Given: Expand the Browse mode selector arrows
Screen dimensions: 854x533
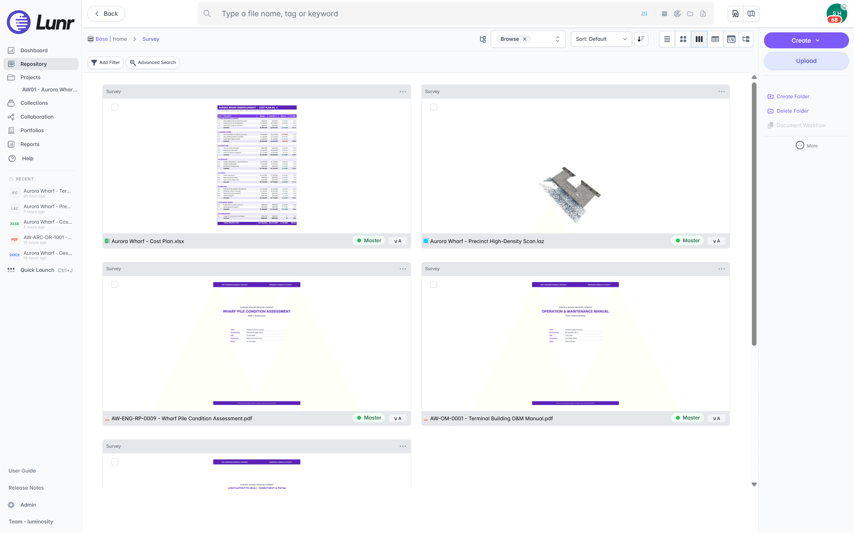Looking at the screenshot, I should click(558, 39).
